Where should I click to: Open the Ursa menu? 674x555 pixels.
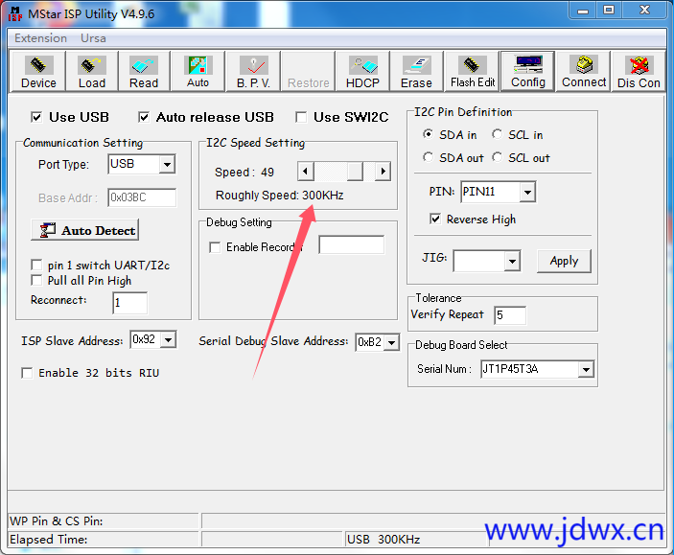click(x=93, y=38)
